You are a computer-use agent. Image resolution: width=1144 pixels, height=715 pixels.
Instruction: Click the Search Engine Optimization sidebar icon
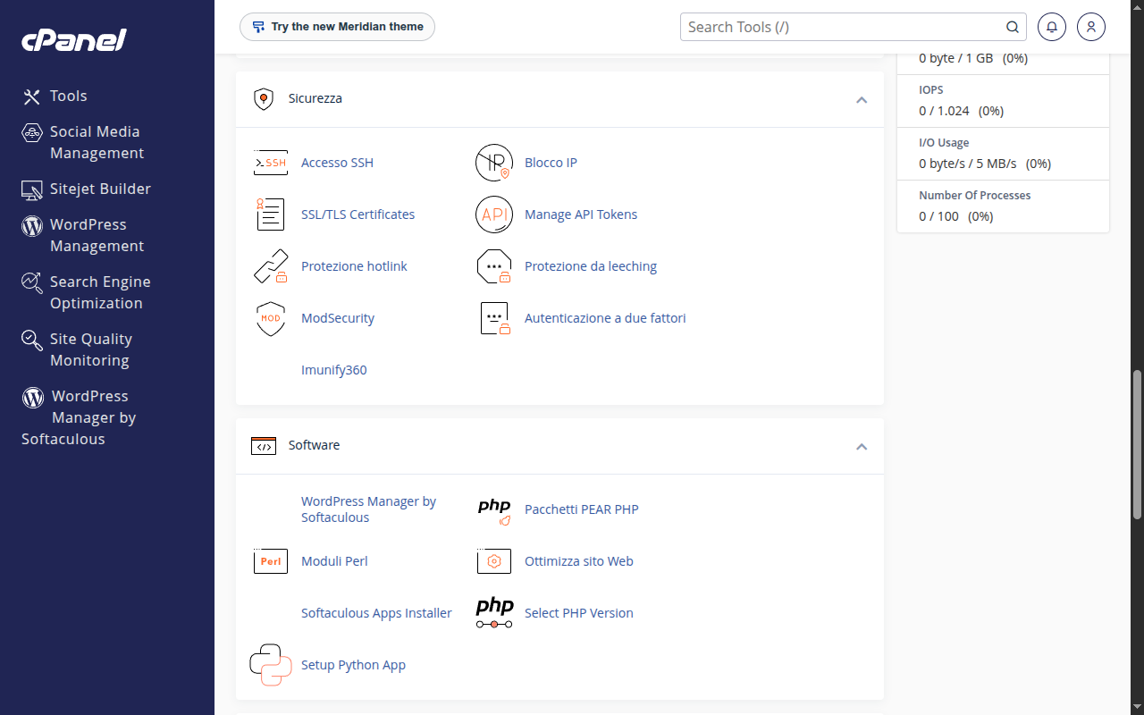pyautogui.click(x=32, y=282)
